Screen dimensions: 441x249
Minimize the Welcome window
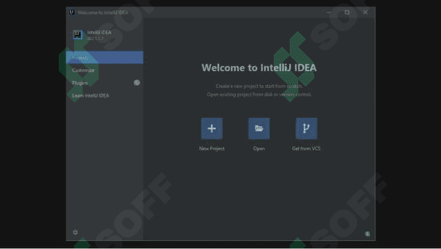[330, 12]
